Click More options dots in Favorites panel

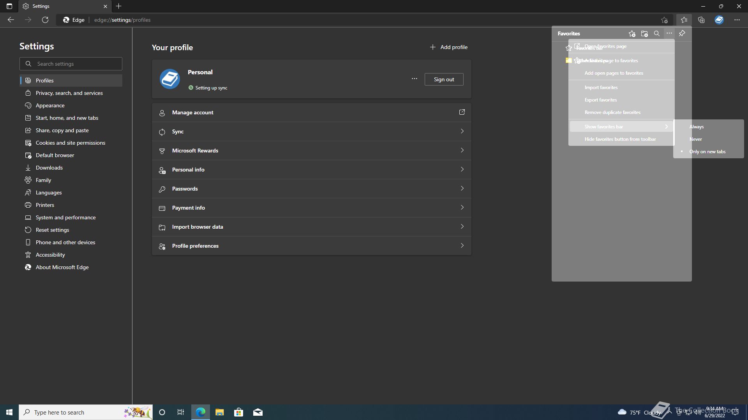coord(669,33)
